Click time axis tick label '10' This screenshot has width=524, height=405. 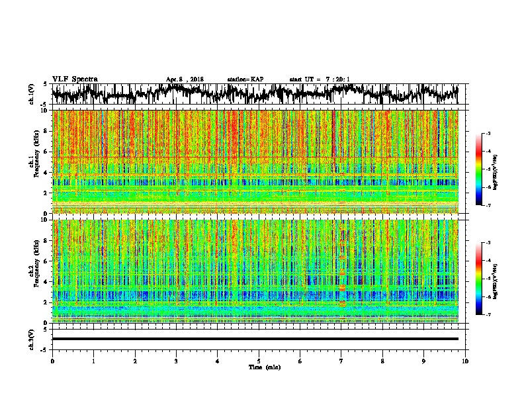[465, 361]
